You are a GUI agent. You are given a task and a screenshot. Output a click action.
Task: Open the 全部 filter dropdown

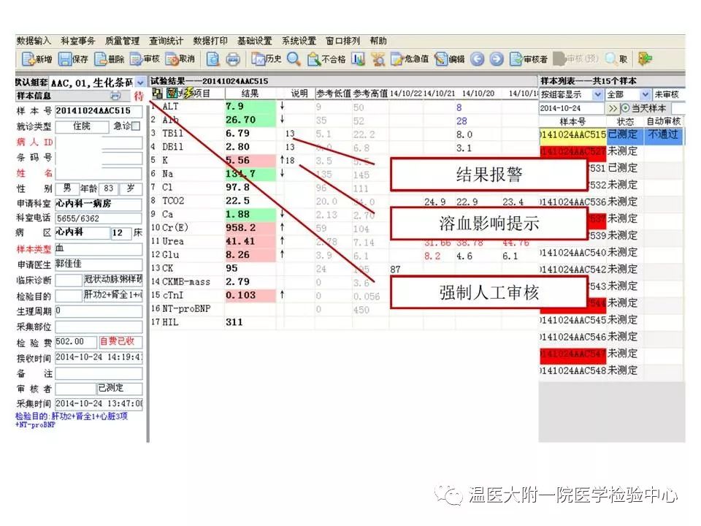coord(646,95)
